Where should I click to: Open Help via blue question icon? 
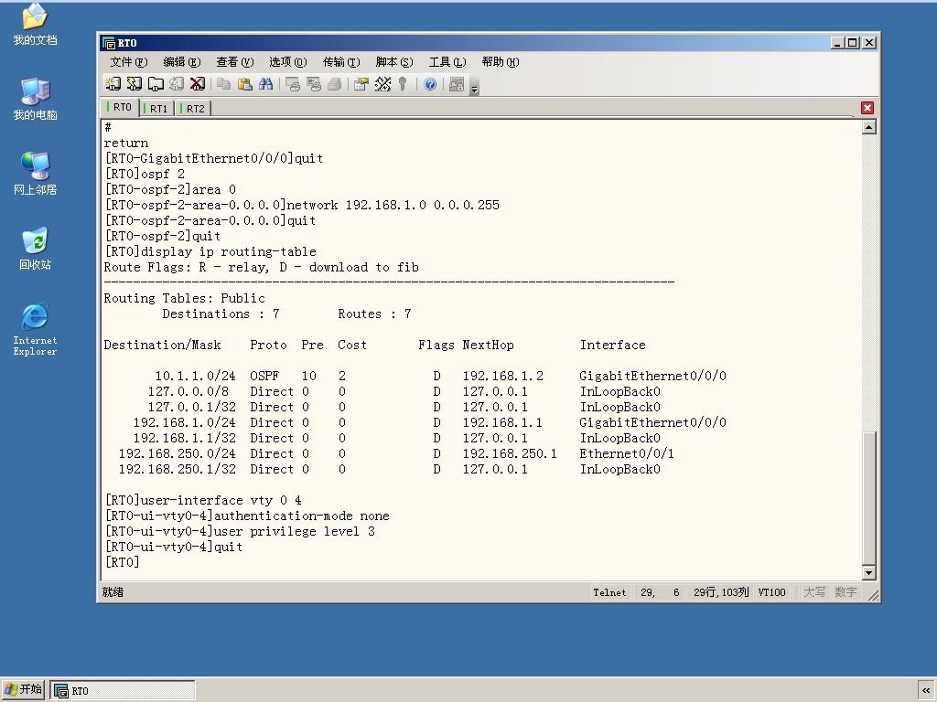click(x=430, y=84)
